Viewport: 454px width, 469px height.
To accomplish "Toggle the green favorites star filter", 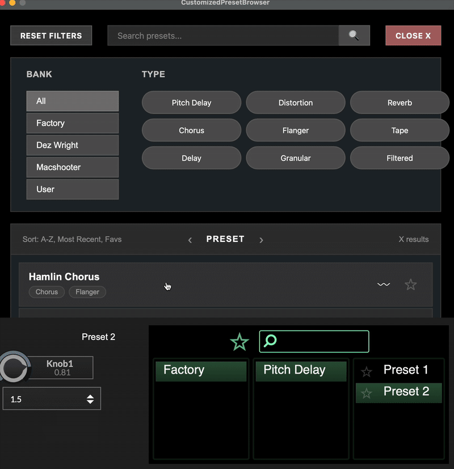I will click(x=239, y=342).
